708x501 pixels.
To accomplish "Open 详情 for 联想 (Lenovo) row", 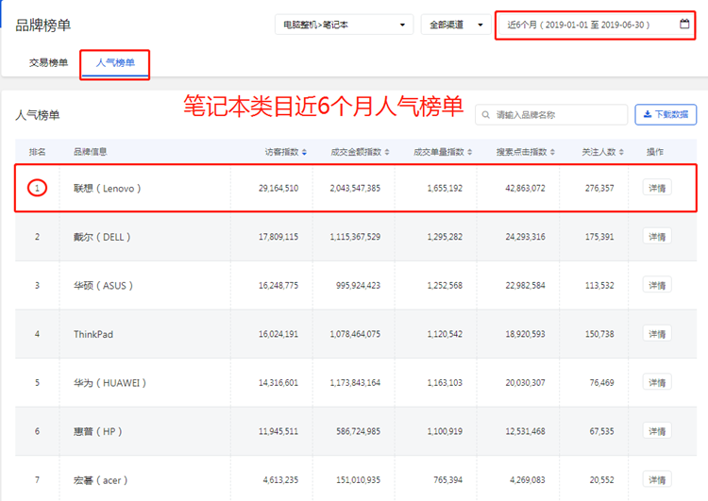I will tap(657, 188).
